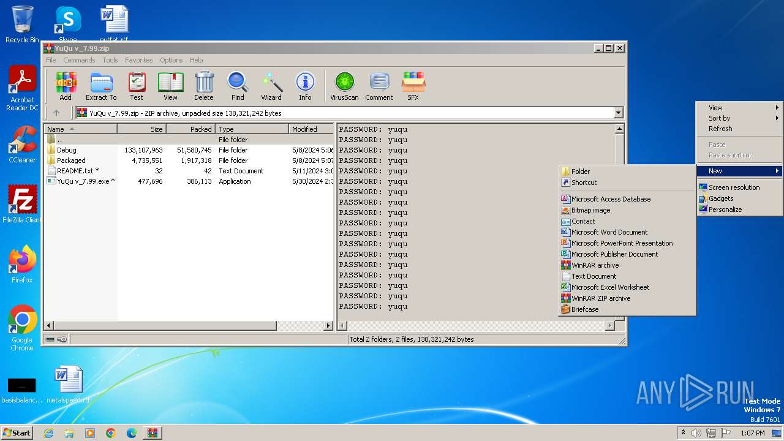Screen dimensions: 784x441
Task: Choose Personalize from context menu
Action: click(x=739, y=209)
